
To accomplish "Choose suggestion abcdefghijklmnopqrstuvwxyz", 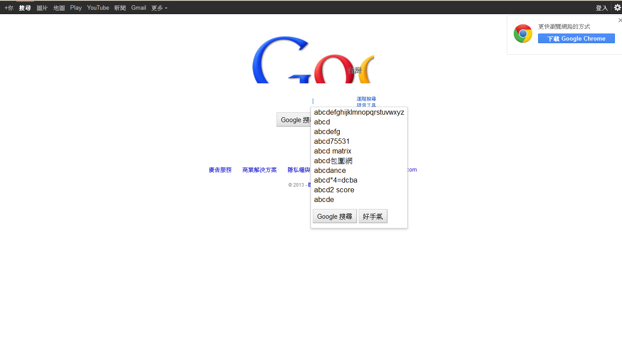I will click(x=359, y=112).
